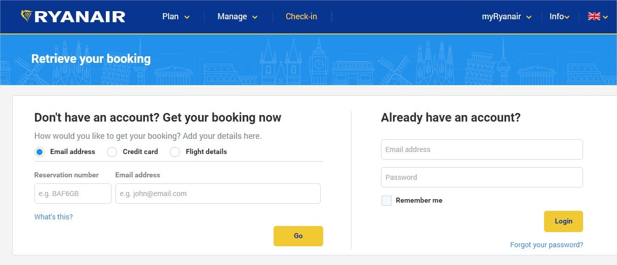Open the Info dropdown
Image resolution: width=617 pixels, height=265 pixels.
[559, 17]
